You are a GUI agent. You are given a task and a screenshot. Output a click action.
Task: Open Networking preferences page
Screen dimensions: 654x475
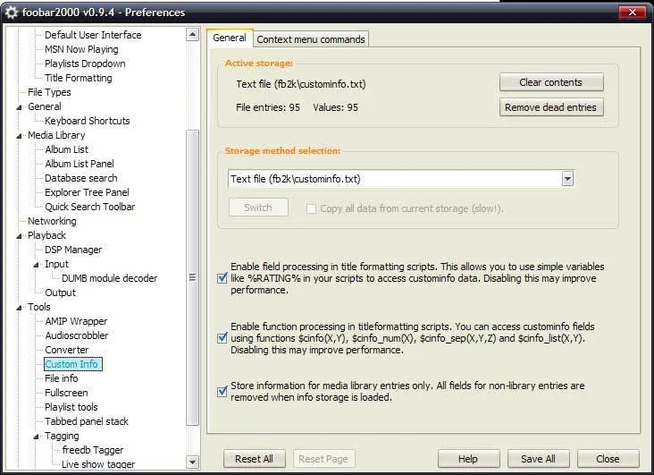click(x=52, y=221)
